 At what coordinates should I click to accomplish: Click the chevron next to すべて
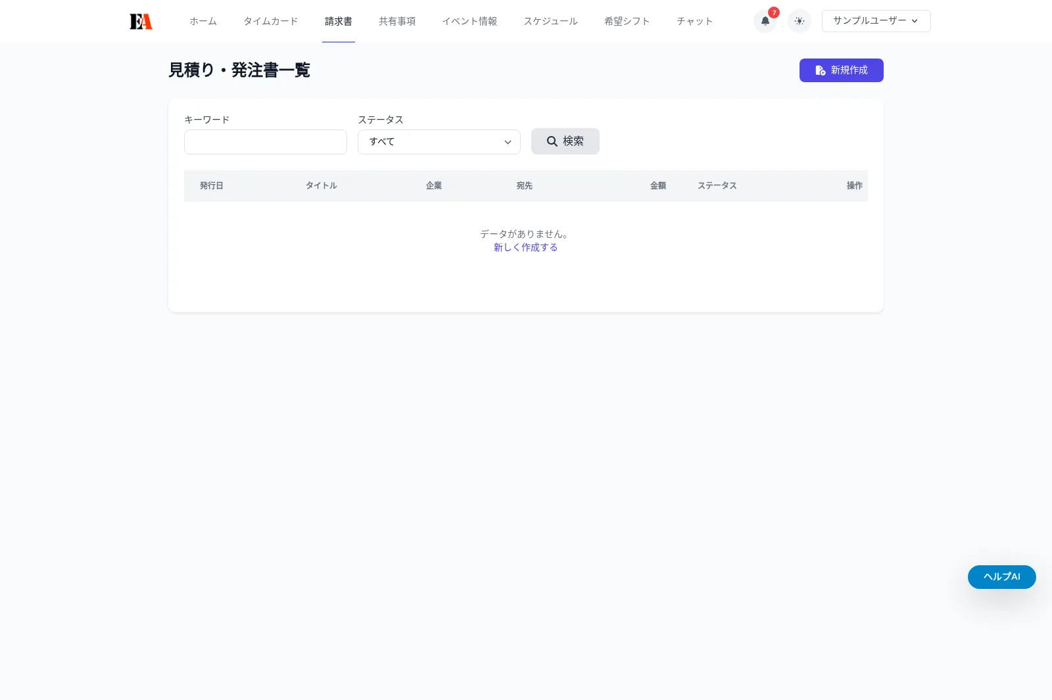point(508,142)
